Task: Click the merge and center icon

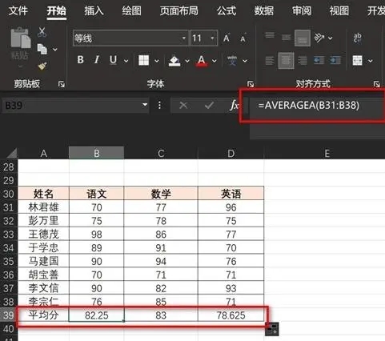Action: [357, 61]
